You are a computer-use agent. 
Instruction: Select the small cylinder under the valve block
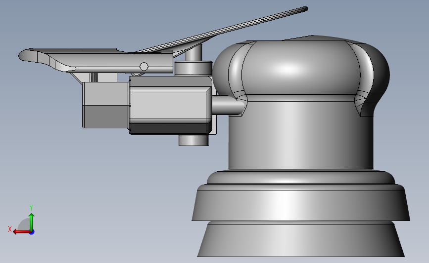coord(193,140)
